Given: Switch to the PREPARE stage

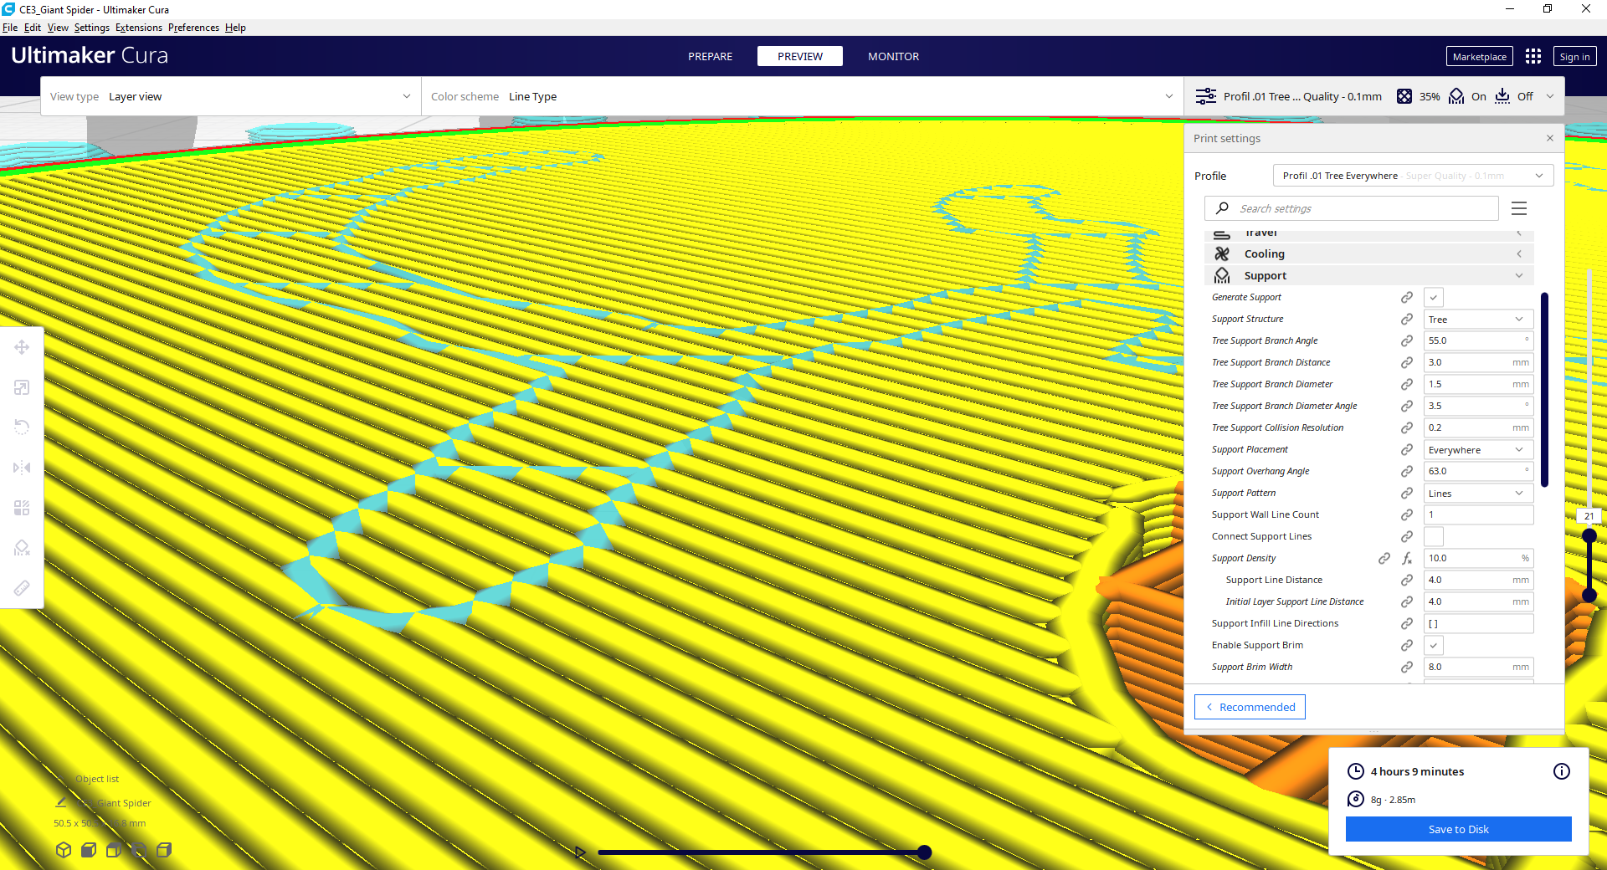Looking at the screenshot, I should (710, 56).
